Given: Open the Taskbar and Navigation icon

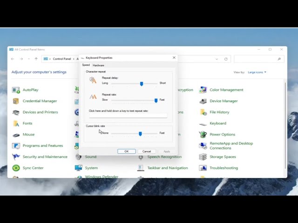Looking at the screenshot, I should pos(141,168).
